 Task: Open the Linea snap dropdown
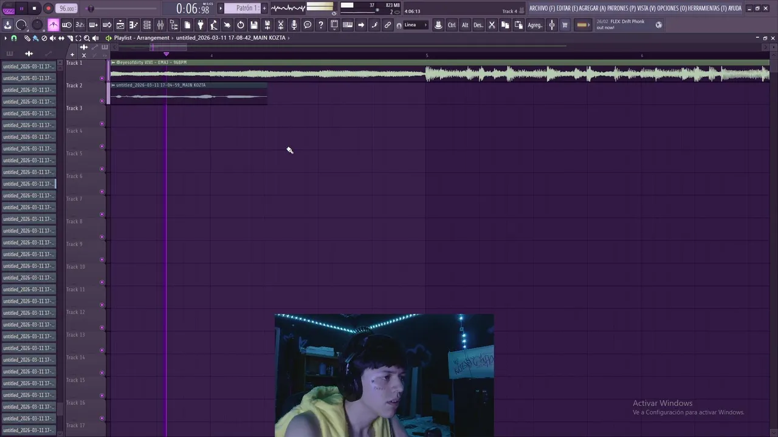tap(416, 25)
